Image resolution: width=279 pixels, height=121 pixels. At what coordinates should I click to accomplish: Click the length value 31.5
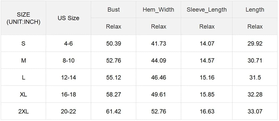255,78
